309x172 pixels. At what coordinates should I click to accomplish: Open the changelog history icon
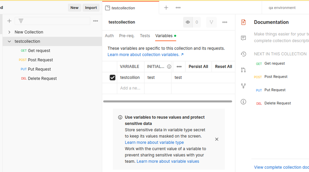tap(244, 54)
